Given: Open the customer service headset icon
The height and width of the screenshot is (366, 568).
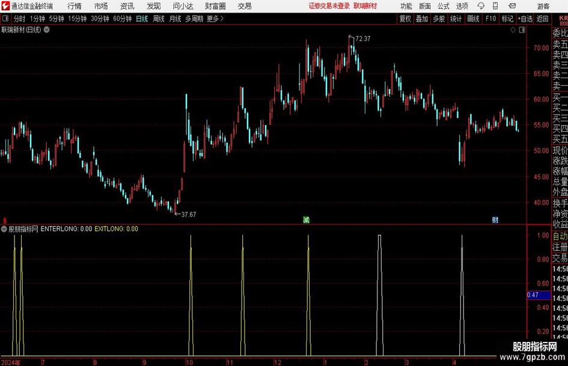Looking at the screenshot, I should (481, 6).
